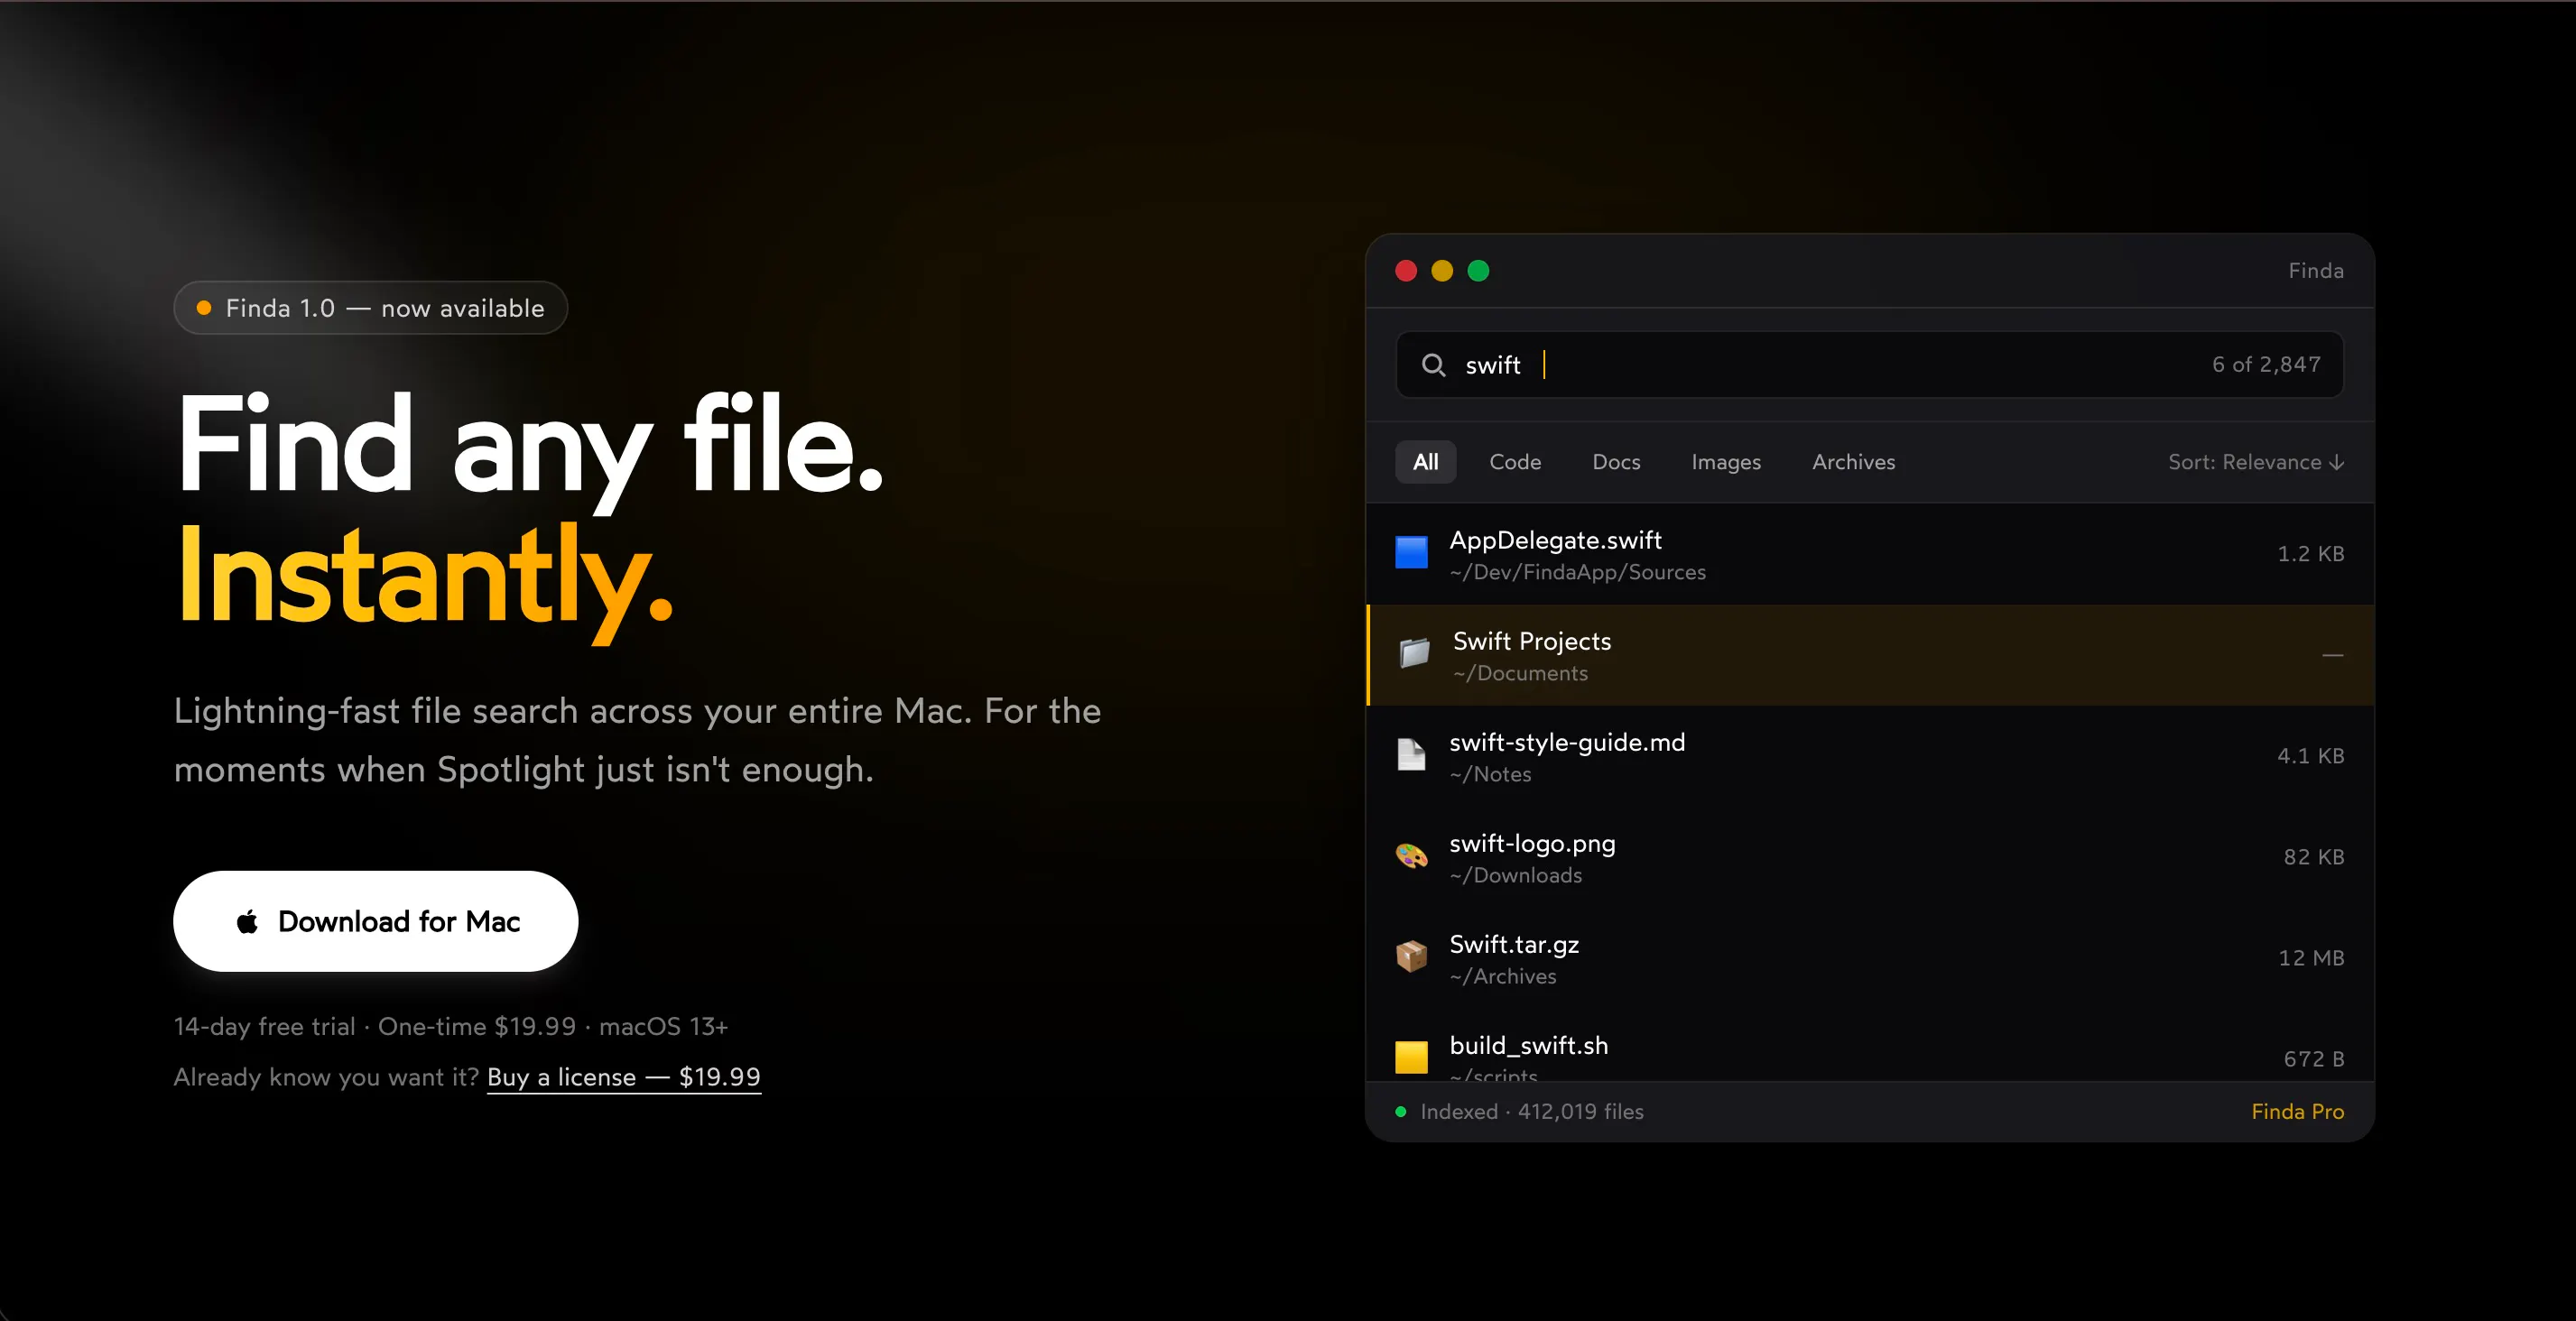Click the Swift Projects folder icon
Image resolution: width=2576 pixels, height=1321 pixels.
click(x=1414, y=654)
